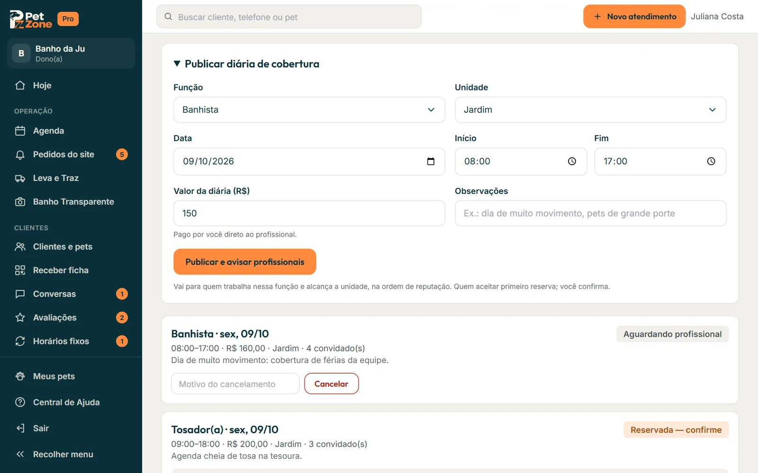Click the Sair logout icon

(x=20, y=428)
